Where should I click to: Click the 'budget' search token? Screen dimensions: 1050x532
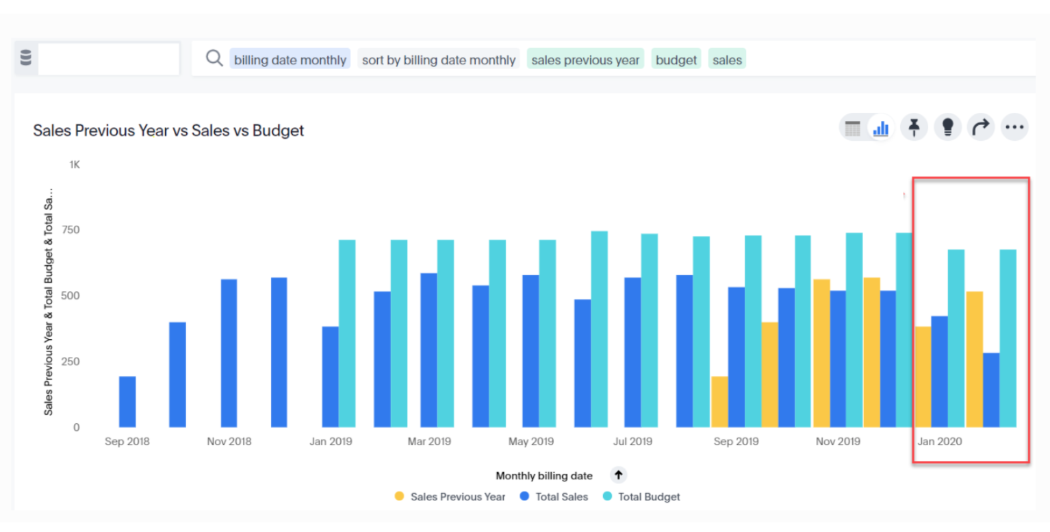pos(676,59)
